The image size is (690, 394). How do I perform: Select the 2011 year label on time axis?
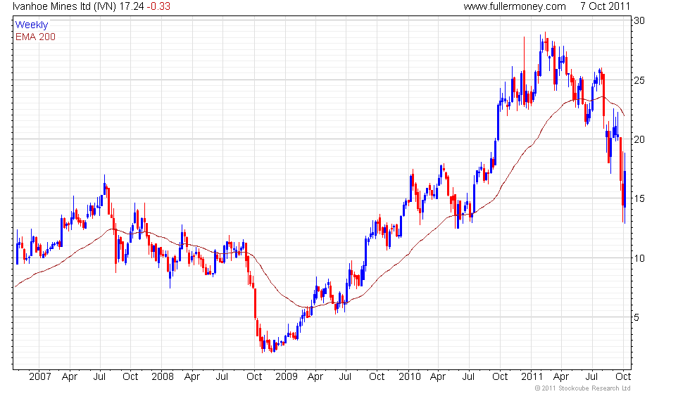point(531,376)
